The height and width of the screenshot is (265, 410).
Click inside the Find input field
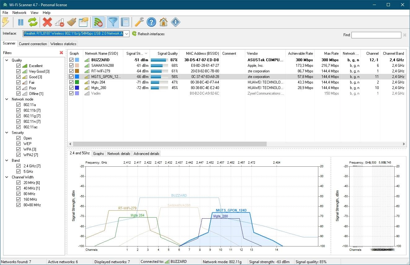click(376, 35)
